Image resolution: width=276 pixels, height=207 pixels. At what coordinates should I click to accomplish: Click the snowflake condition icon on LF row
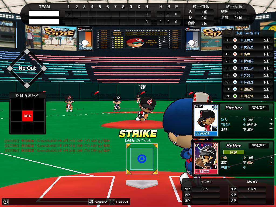(x=235, y=82)
